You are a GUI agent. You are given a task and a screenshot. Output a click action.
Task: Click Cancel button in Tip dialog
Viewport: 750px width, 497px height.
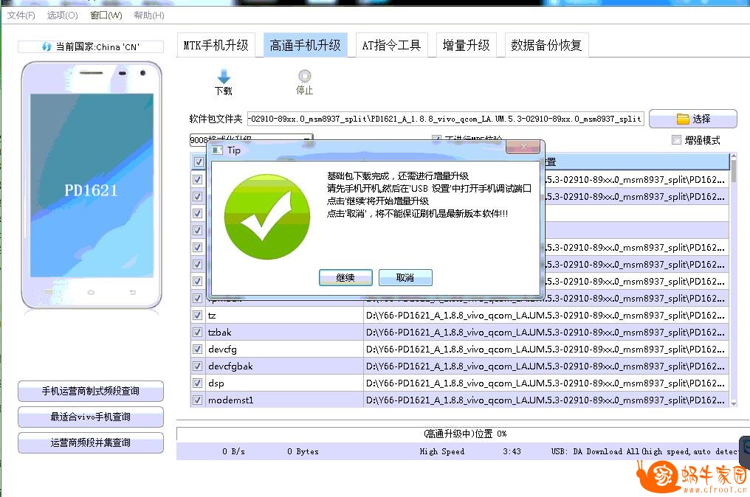click(405, 278)
